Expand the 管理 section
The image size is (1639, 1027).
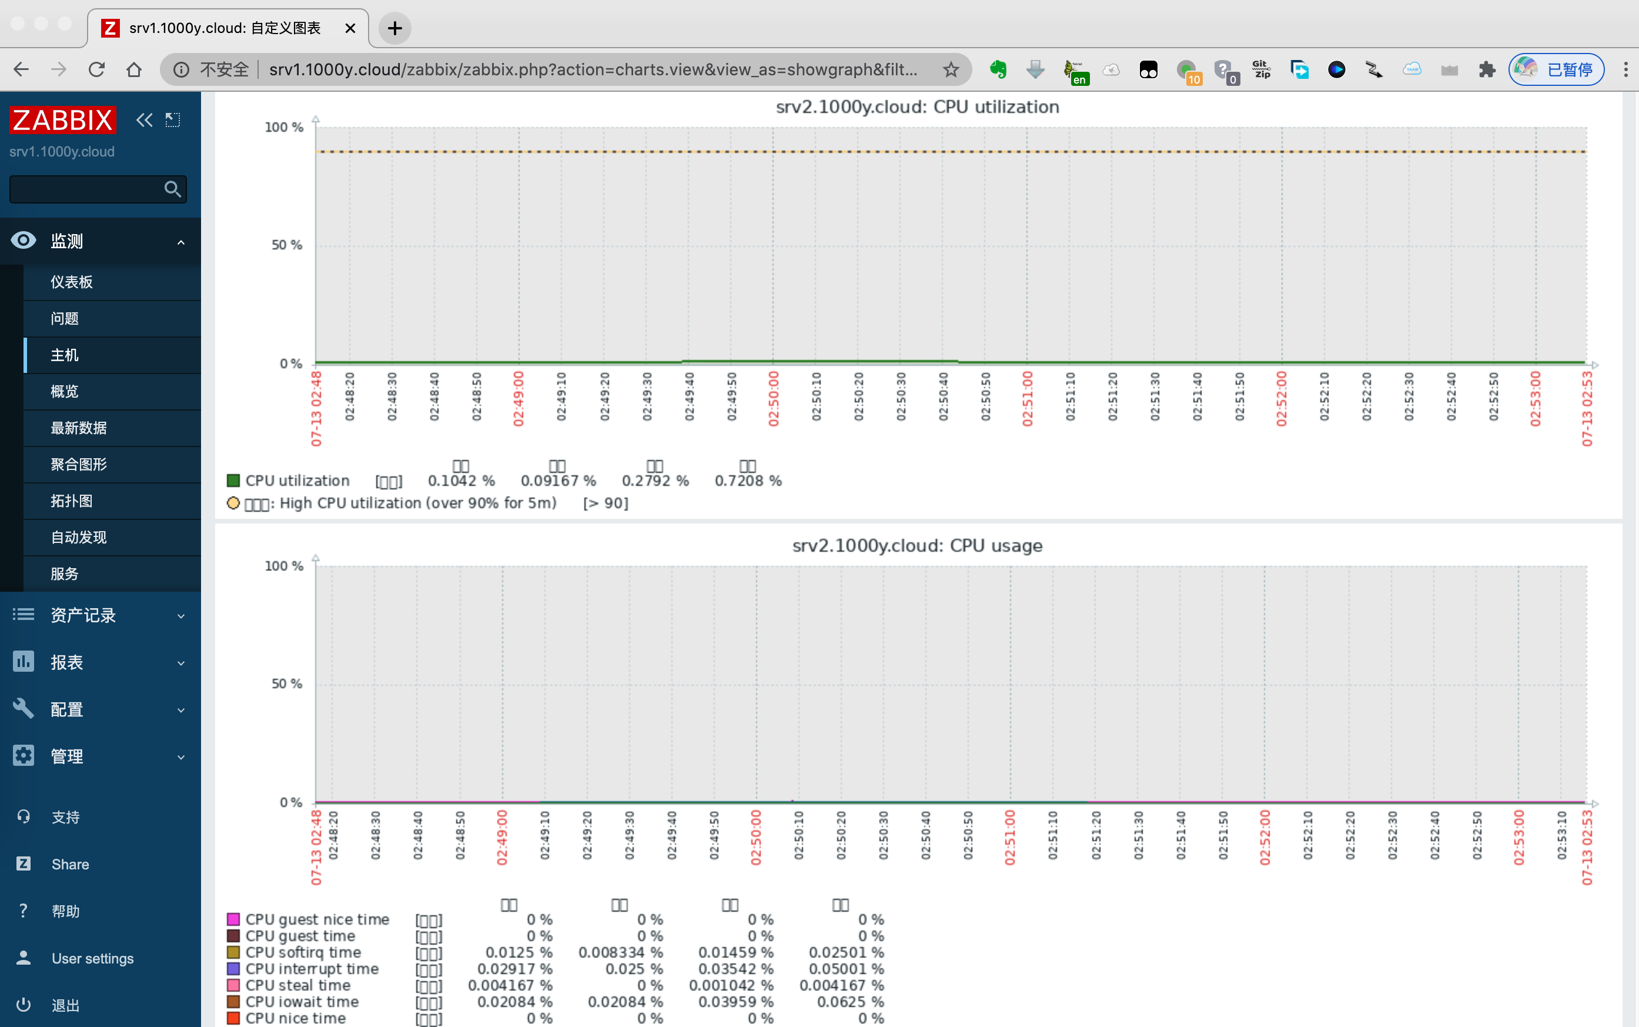180,756
